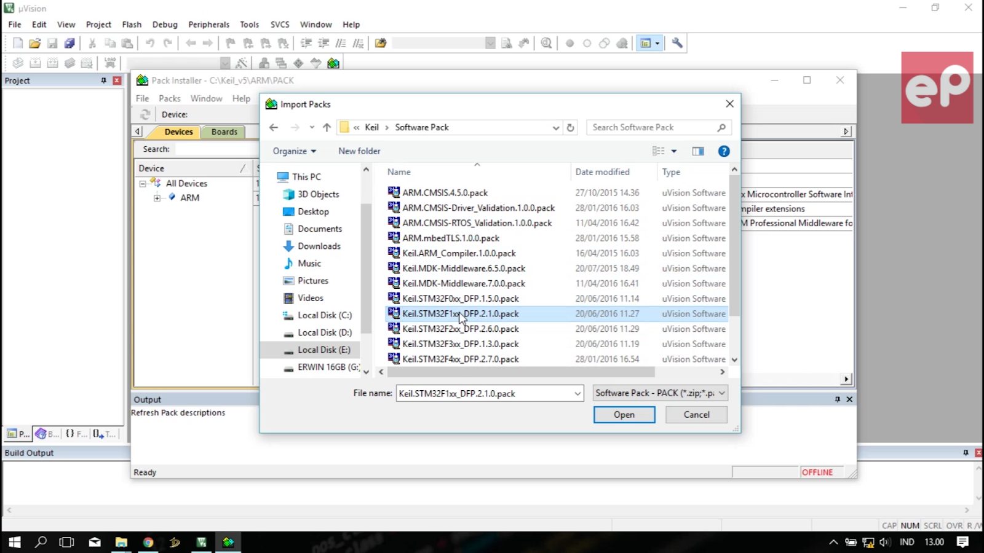The width and height of the screenshot is (984, 553).
Task: Open the Peripherals menu
Action: pyautogui.click(x=208, y=25)
